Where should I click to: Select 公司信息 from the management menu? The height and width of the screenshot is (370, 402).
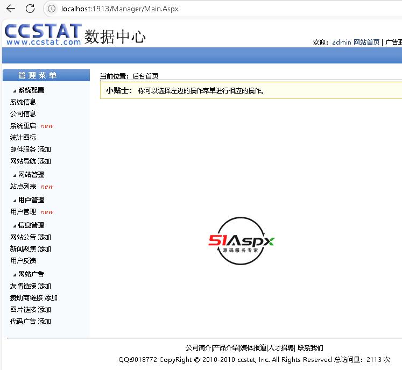click(23, 114)
